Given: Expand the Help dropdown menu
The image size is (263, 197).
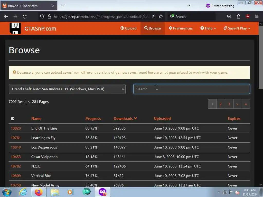Looking at the screenshot, I should pos(208,28).
